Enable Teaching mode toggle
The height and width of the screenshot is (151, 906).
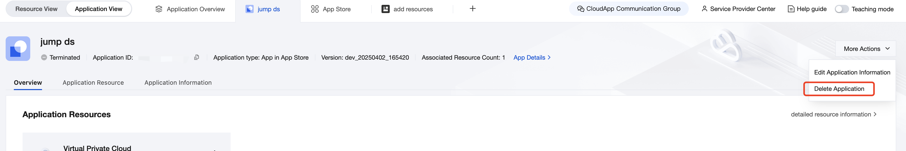coord(842,9)
